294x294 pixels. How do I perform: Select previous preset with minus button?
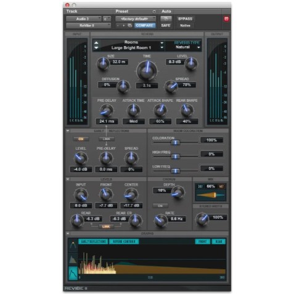(x=118, y=25)
